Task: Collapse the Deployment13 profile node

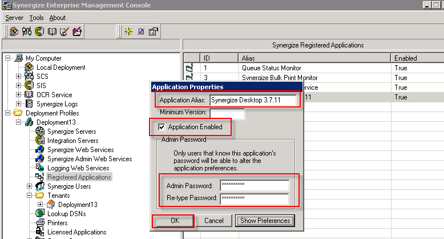Action: [x=18, y=122]
